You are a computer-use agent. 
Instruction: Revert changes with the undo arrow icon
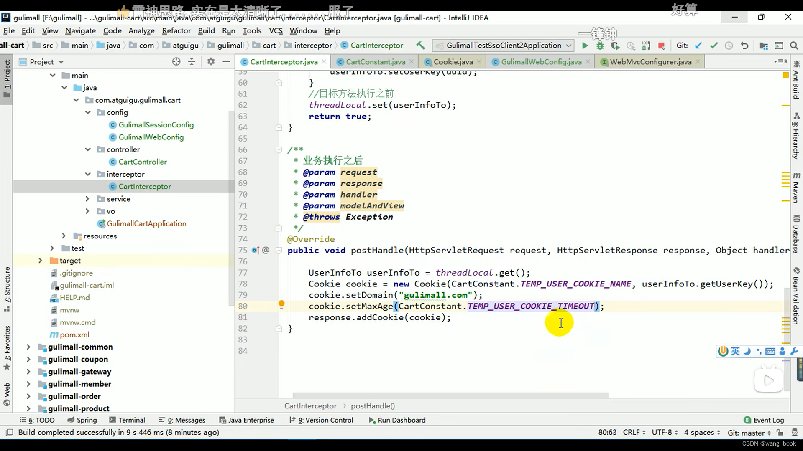(744, 46)
